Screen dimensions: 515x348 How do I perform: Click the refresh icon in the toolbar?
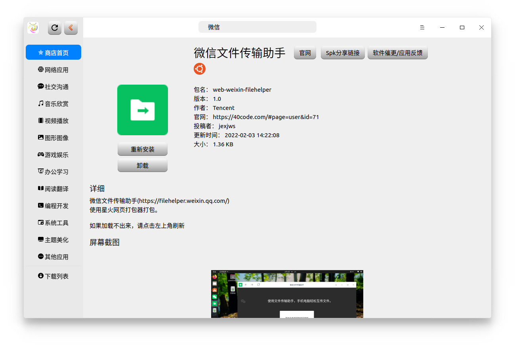click(x=54, y=28)
